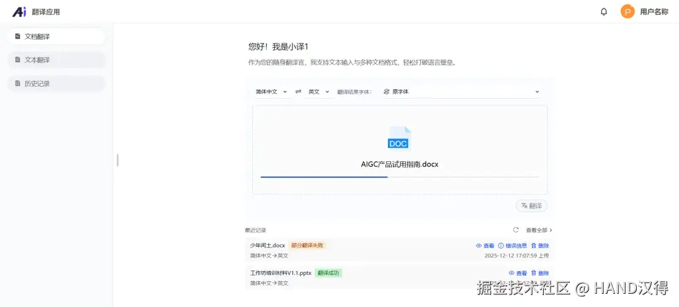Screen dimensions: 679x307
Task: Click the 翻译 button
Action: (x=531, y=206)
